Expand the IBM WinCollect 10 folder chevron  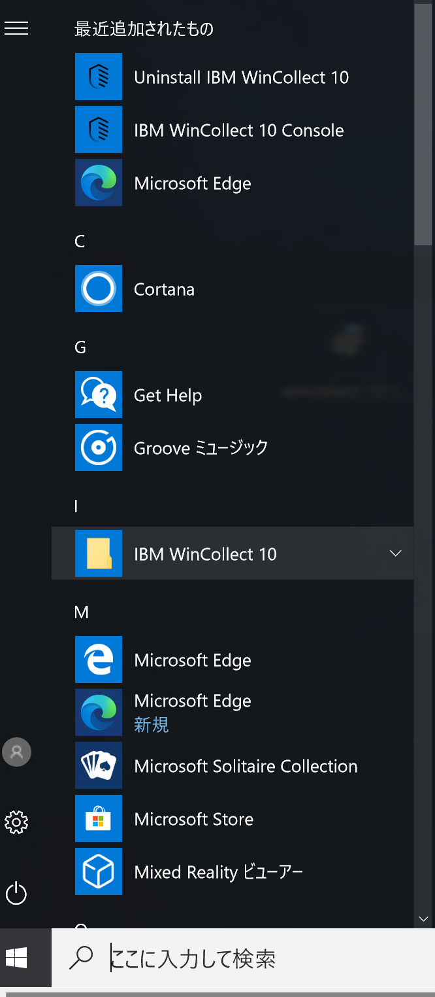click(395, 553)
